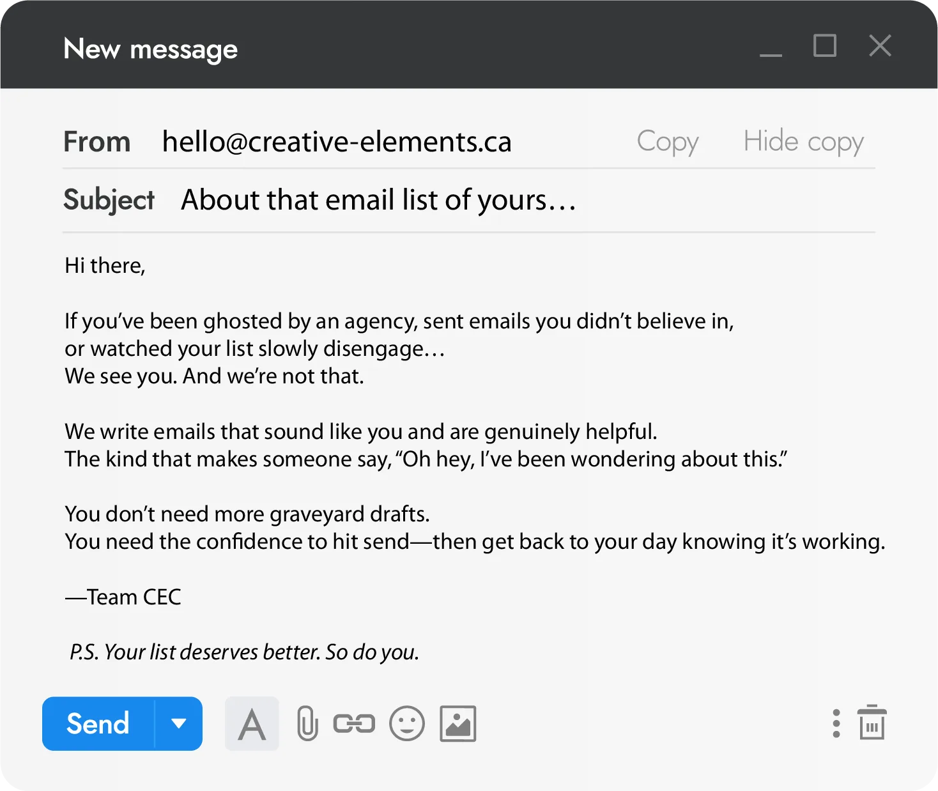Expand the Send button dropdown arrow

pyautogui.click(x=179, y=724)
